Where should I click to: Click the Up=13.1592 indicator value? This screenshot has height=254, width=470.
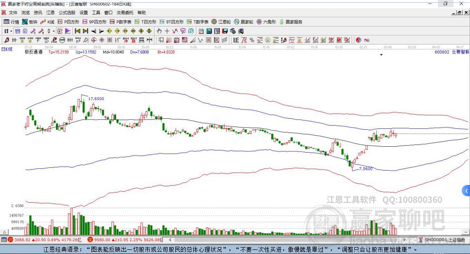pyautogui.click(x=86, y=52)
